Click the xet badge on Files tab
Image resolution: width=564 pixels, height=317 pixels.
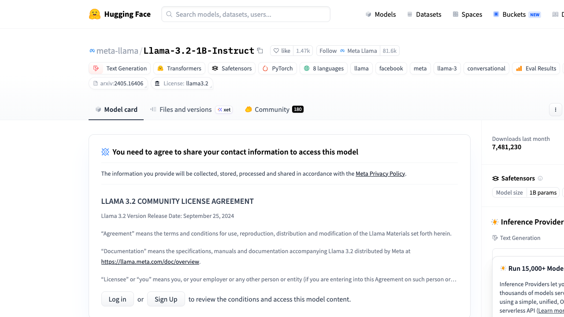pos(224,110)
